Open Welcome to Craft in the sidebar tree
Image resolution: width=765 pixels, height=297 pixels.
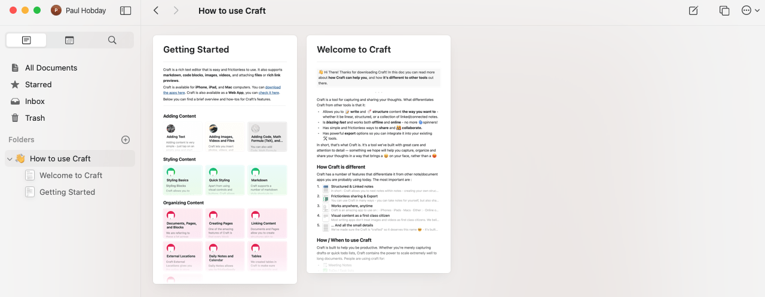71,175
